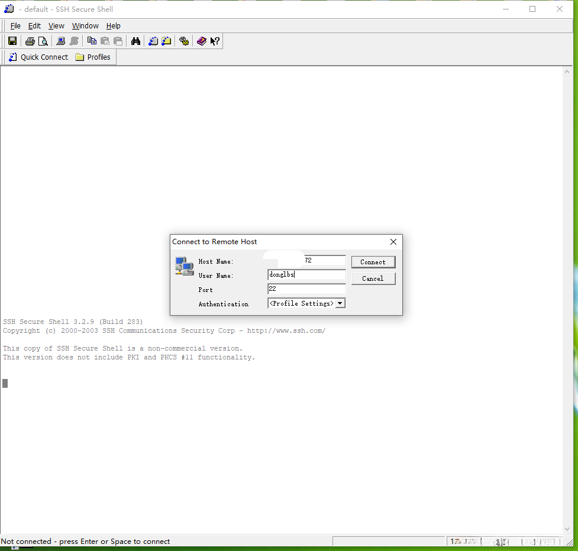Click the http://www.ssh.com/ text in terminal
The height and width of the screenshot is (551, 578).
pos(286,330)
